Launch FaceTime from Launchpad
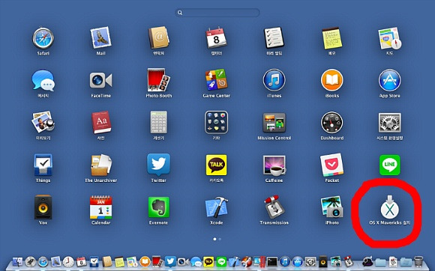This screenshot has height=271, width=435. click(x=100, y=80)
